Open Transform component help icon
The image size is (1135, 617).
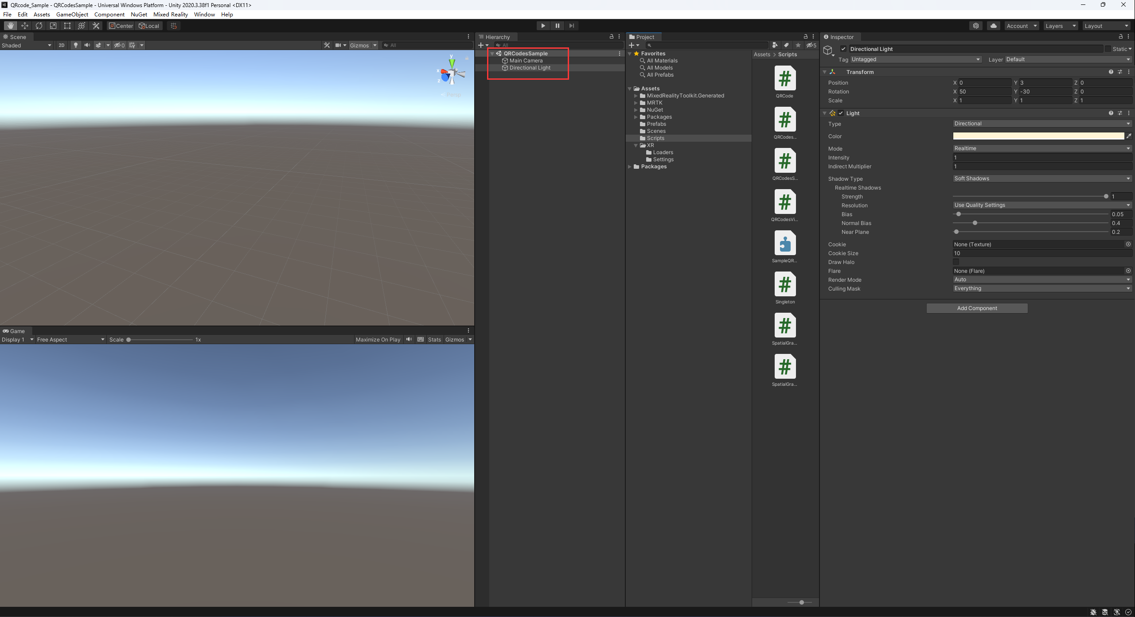click(x=1111, y=72)
